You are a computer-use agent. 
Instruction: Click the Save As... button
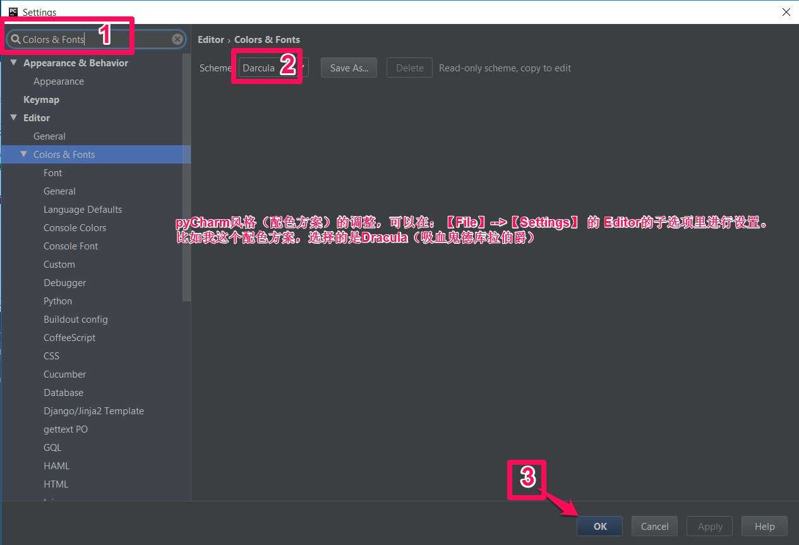click(349, 68)
